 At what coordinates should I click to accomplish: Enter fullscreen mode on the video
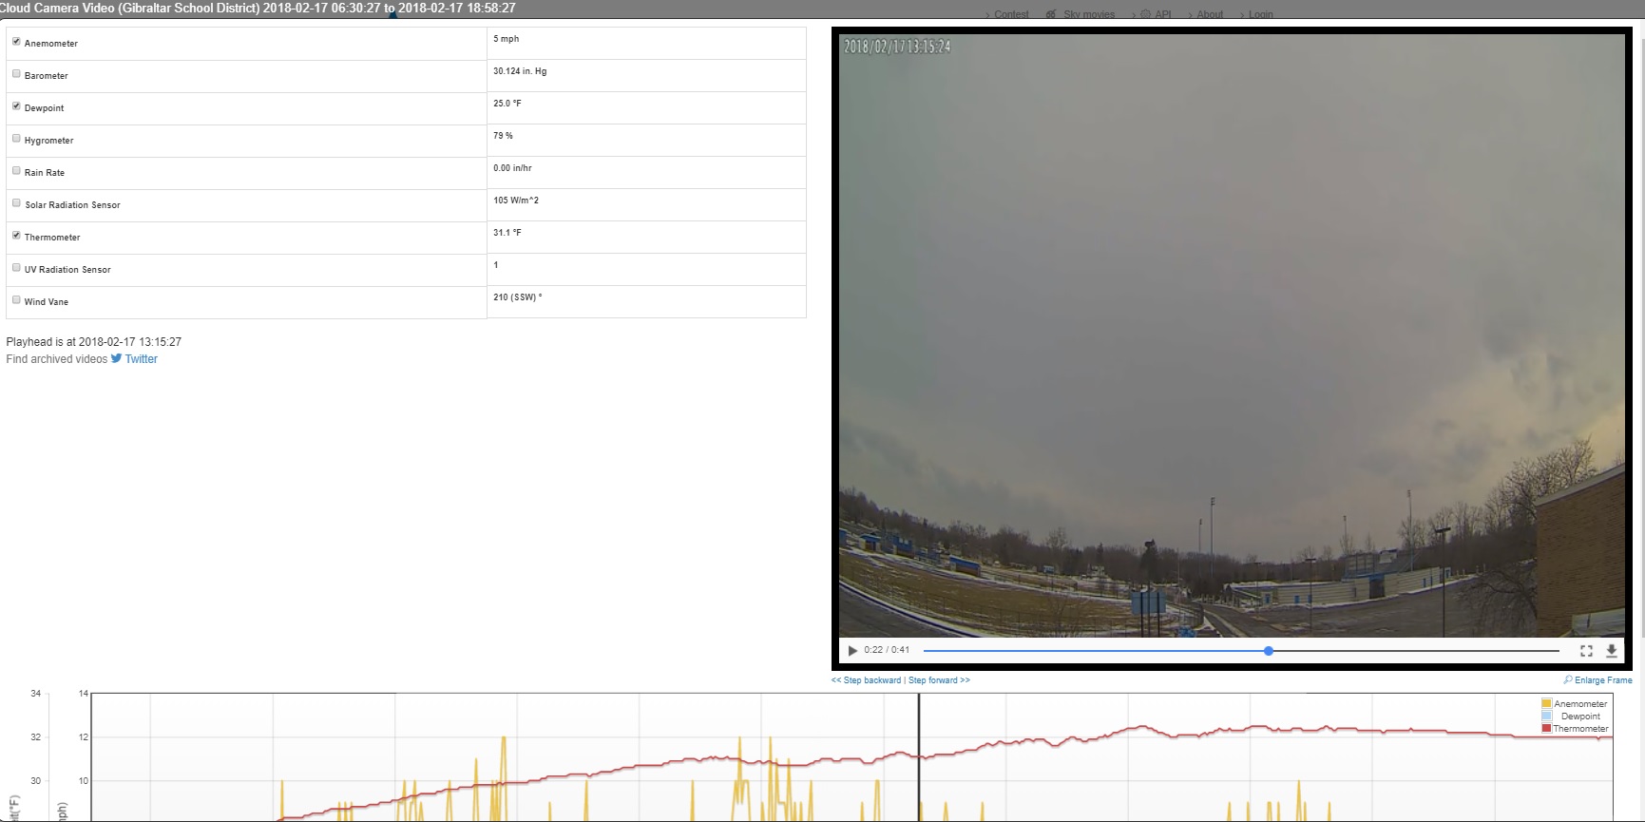1586,651
